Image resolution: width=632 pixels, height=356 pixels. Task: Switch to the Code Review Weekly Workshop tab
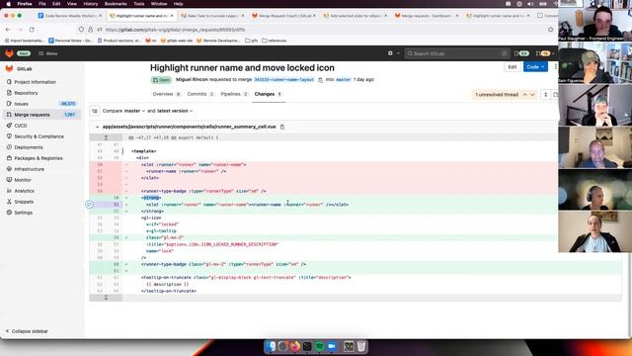(70, 16)
